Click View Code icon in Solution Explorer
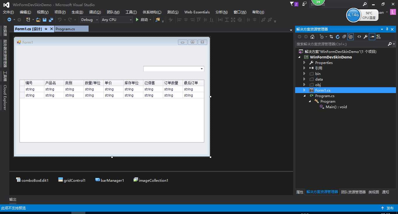Screen dimensions: 398x214 [x=359, y=37]
